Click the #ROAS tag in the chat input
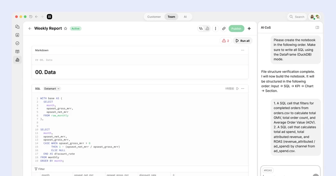This screenshot has height=176, width=336. [268, 170]
